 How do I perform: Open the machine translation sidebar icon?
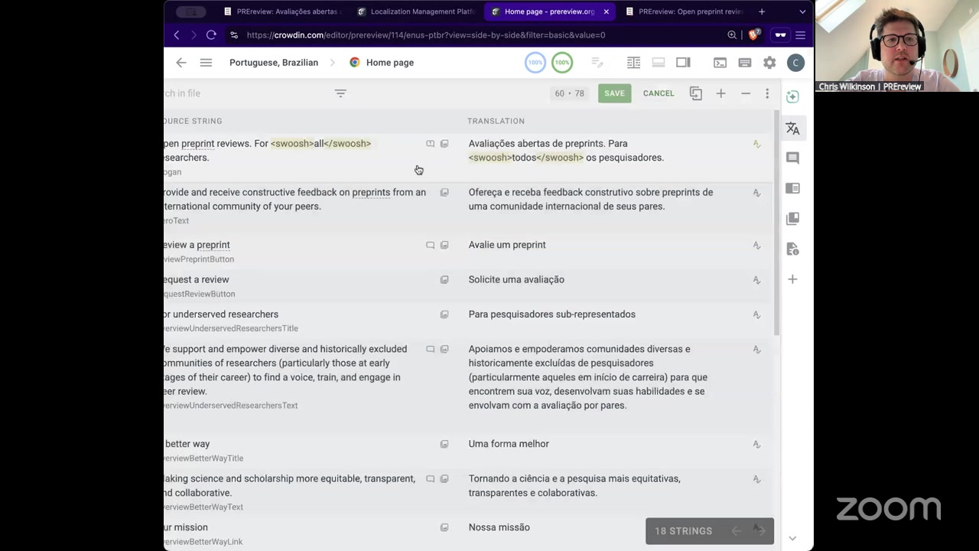pyautogui.click(x=792, y=129)
